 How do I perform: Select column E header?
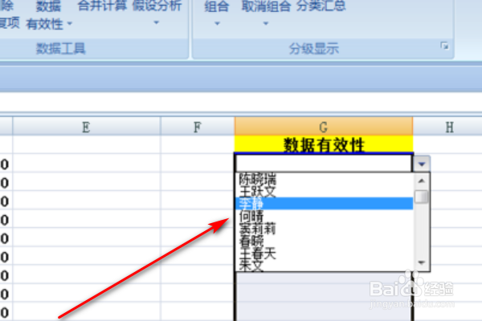tap(87, 126)
